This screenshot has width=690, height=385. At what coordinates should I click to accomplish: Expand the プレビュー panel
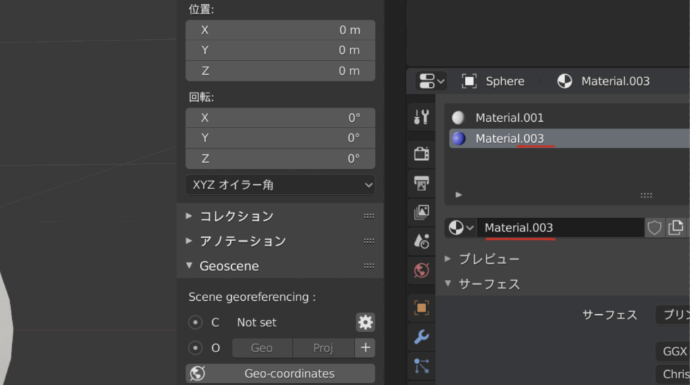[x=489, y=259]
